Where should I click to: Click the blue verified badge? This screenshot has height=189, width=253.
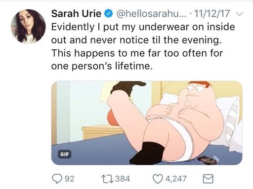(108, 14)
